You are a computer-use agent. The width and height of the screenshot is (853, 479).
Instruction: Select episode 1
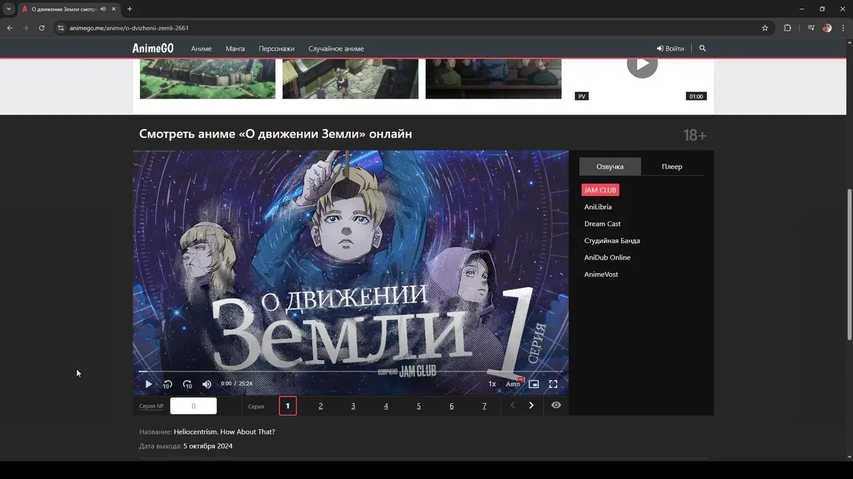click(288, 406)
